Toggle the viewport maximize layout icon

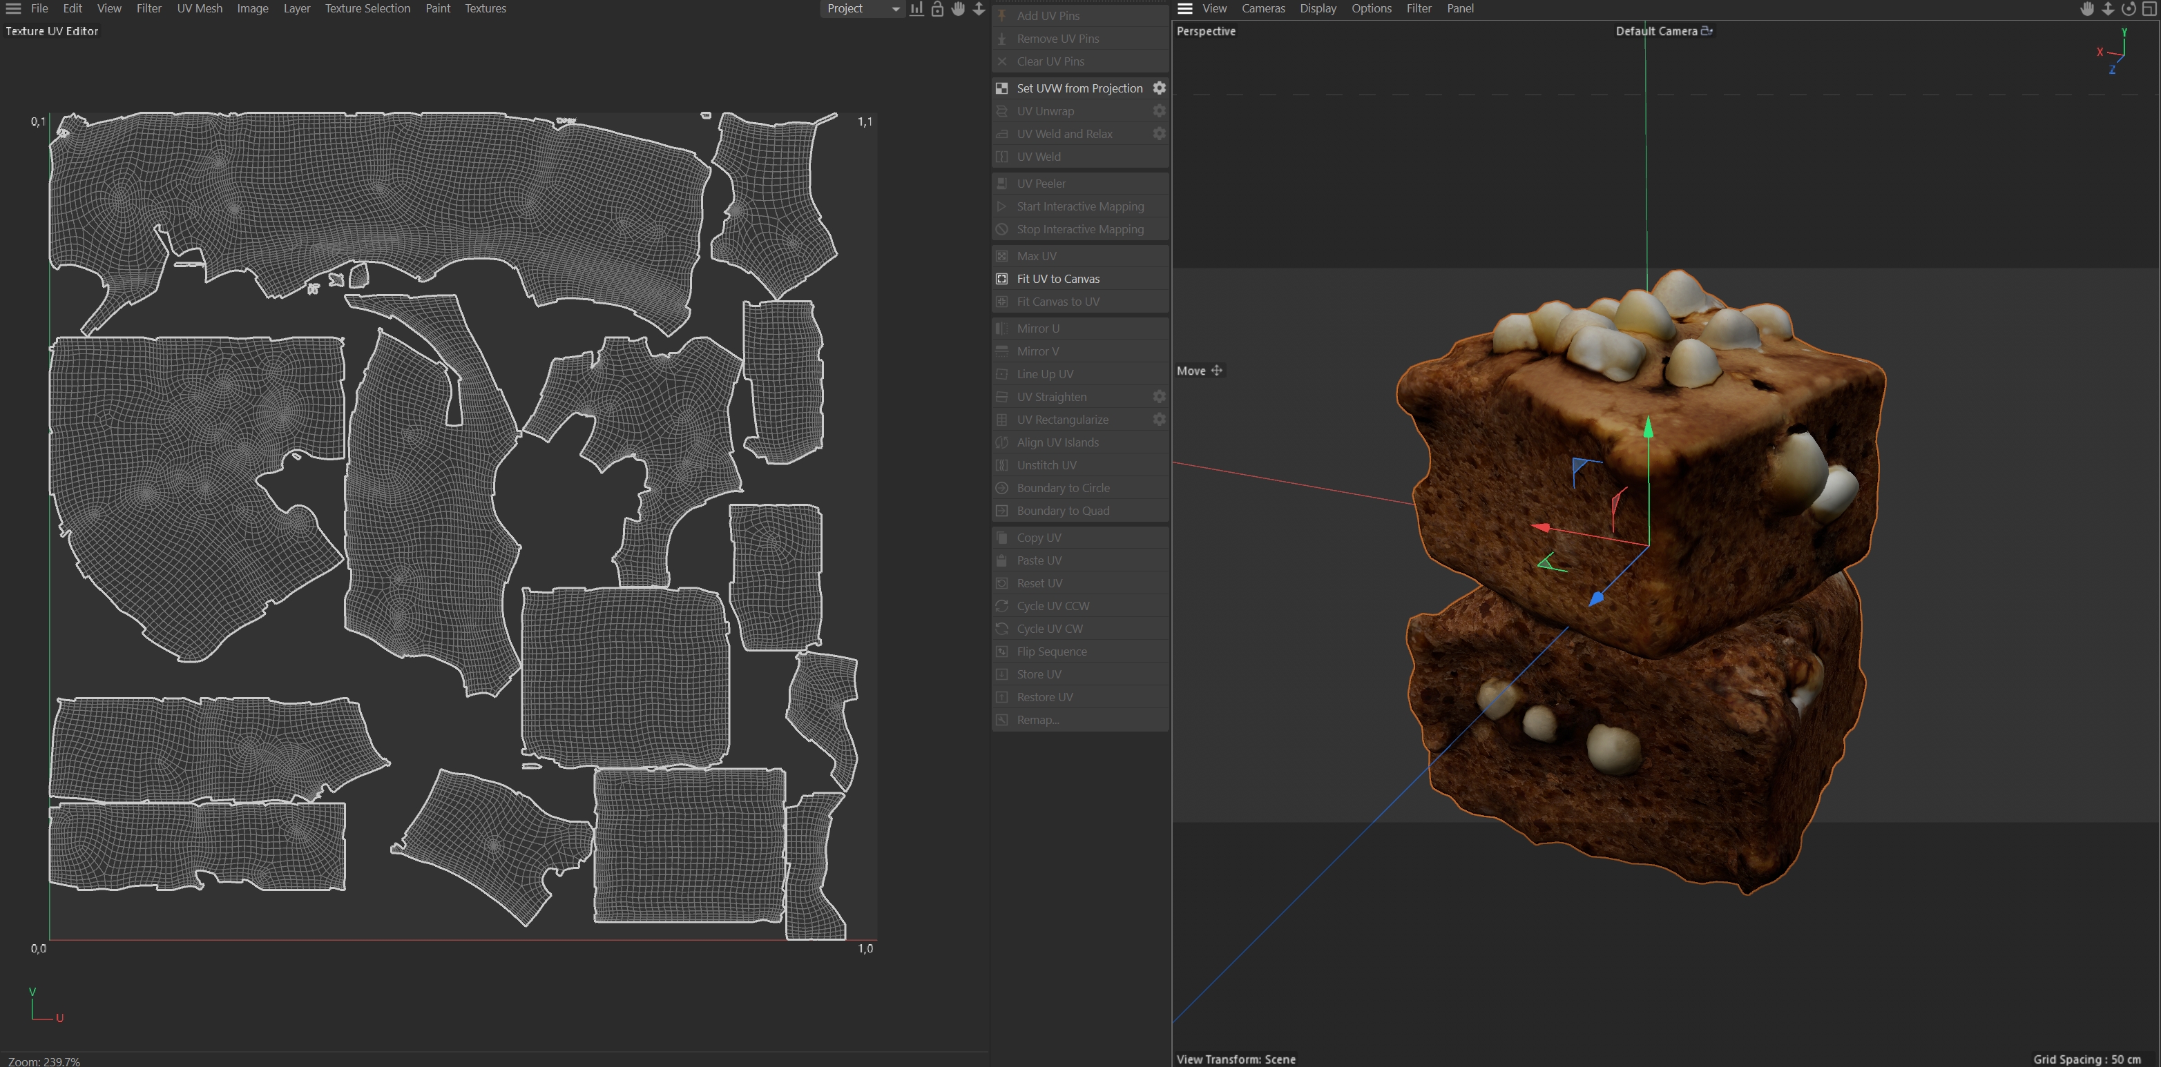pyautogui.click(x=2149, y=8)
